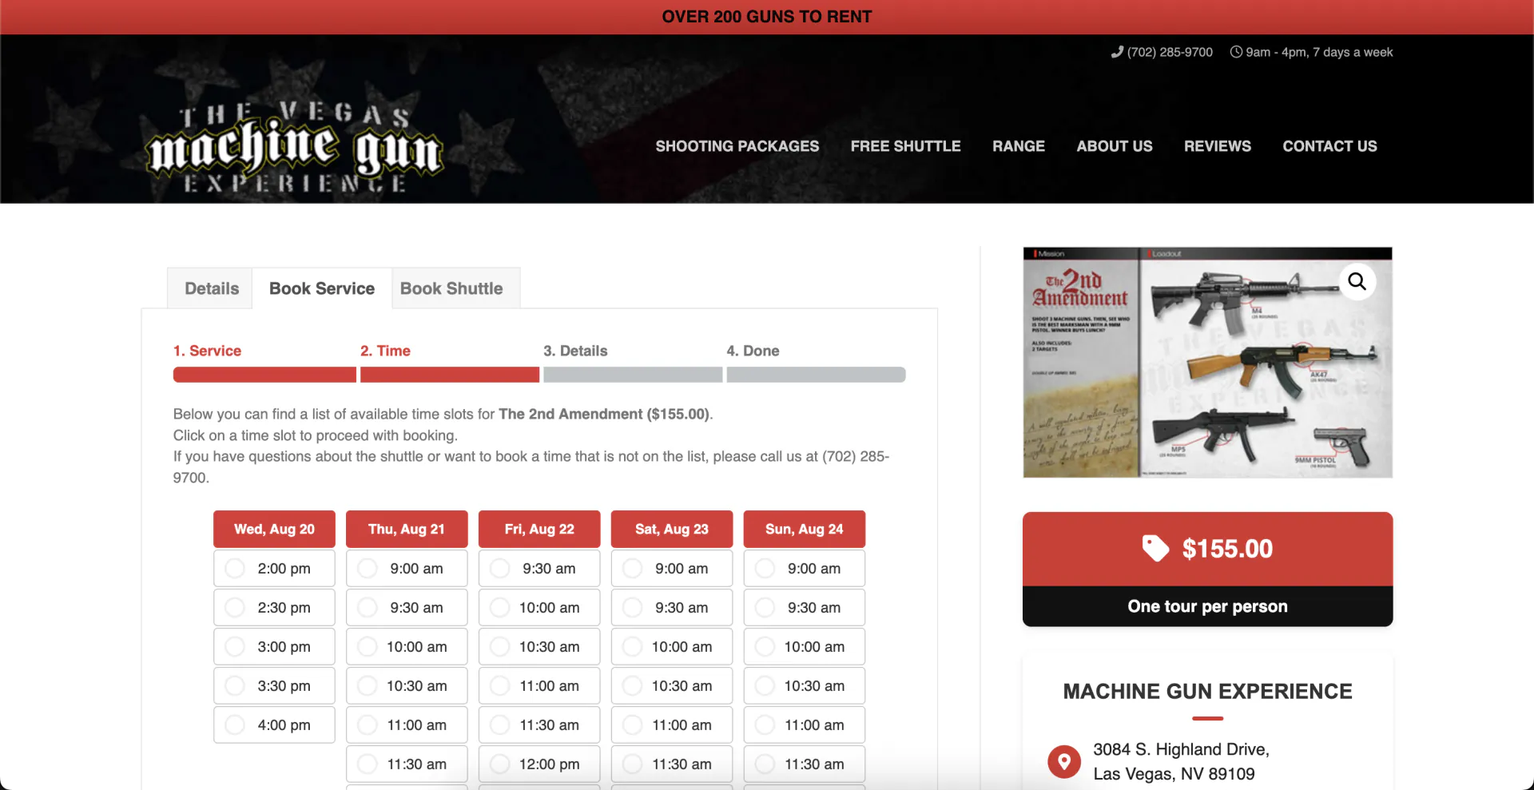
Task: Click the phone icon beside (702) 285-9700
Action: click(x=1117, y=52)
